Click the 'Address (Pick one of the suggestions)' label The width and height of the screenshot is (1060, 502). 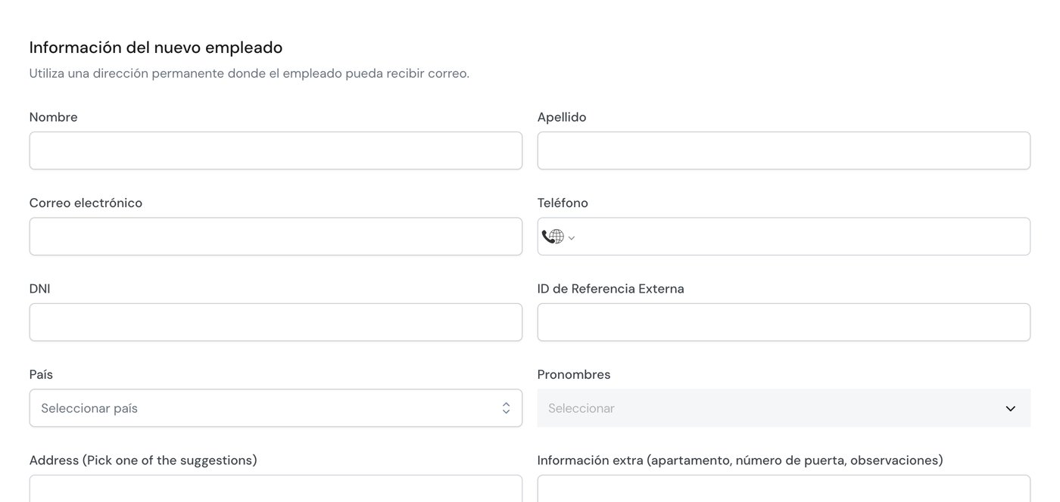pyautogui.click(x=143, y=460)
